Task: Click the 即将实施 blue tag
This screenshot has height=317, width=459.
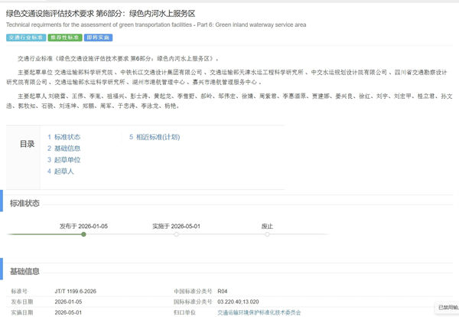Action: coord(98,37)
